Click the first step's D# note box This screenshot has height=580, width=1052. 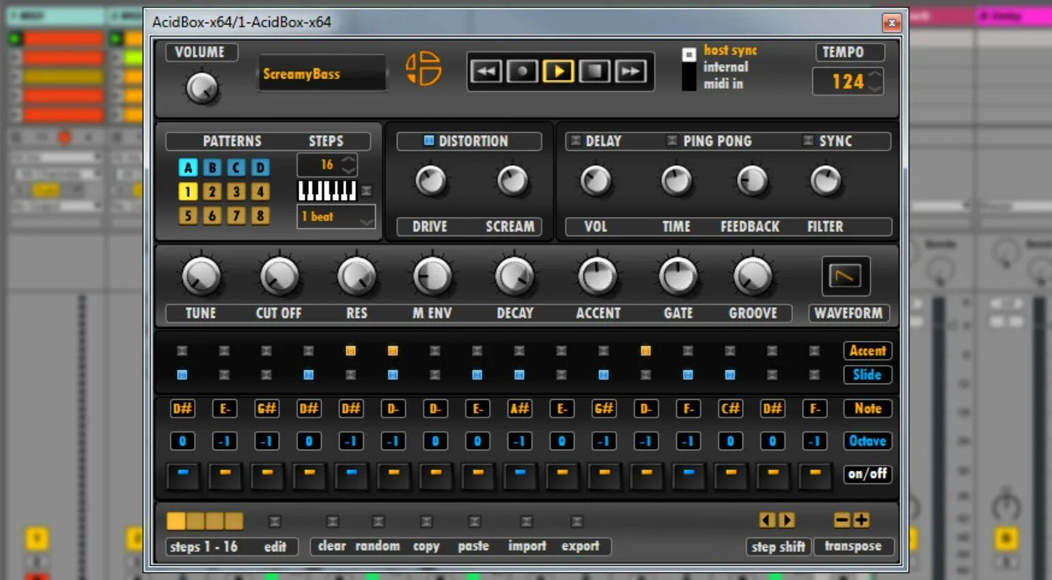point(182,409)
